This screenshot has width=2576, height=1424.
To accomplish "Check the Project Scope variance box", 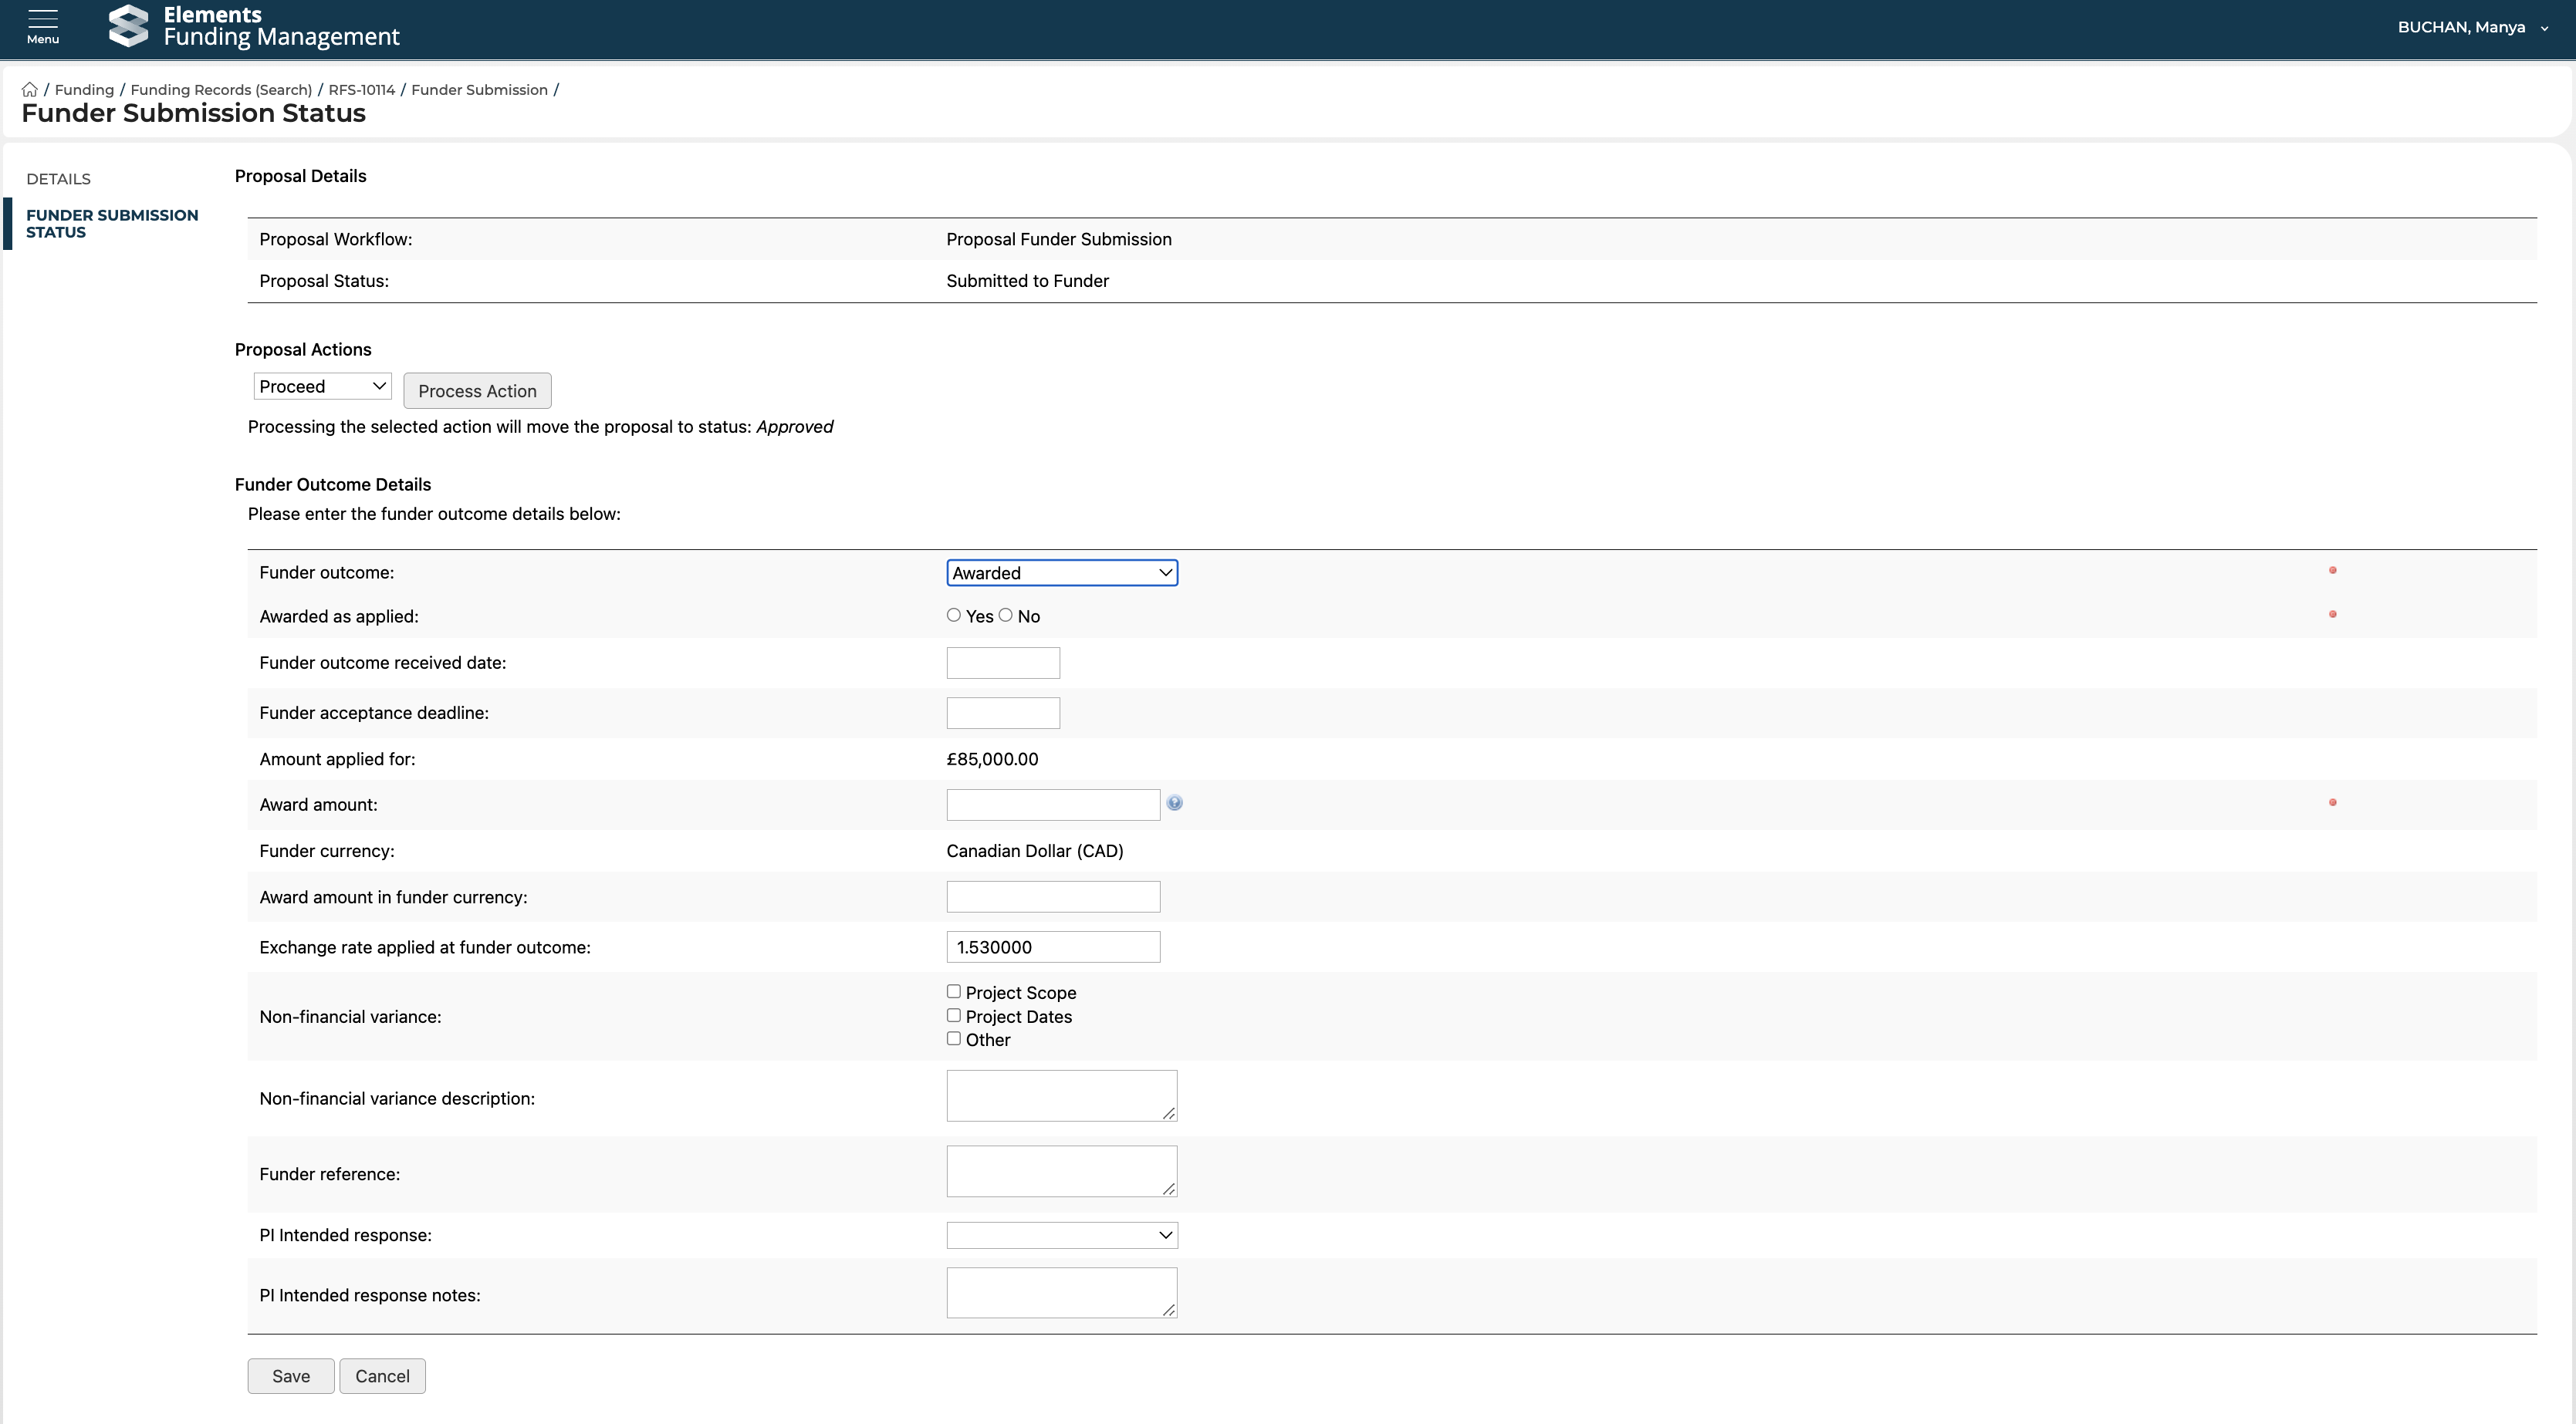I will point(953,991).
